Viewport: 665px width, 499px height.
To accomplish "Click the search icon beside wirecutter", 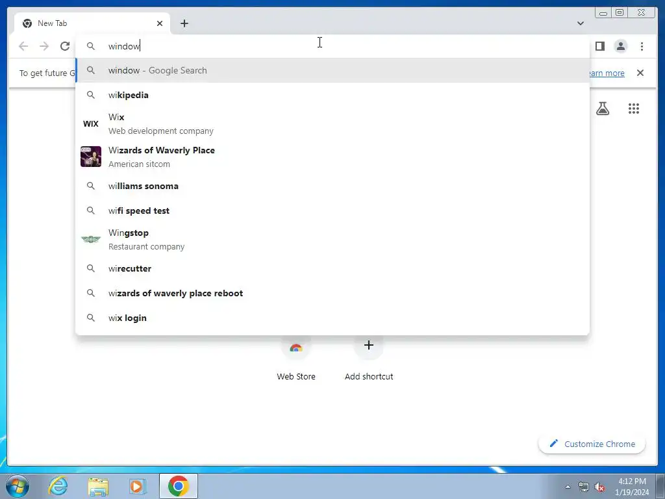I will 91,268.
